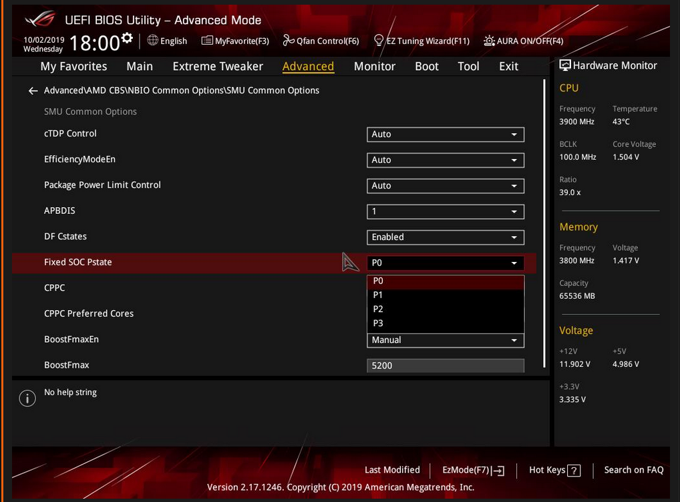680x502 pixels.
Task: Select the Package Power Limit Control label
Action: coord(102,185)
